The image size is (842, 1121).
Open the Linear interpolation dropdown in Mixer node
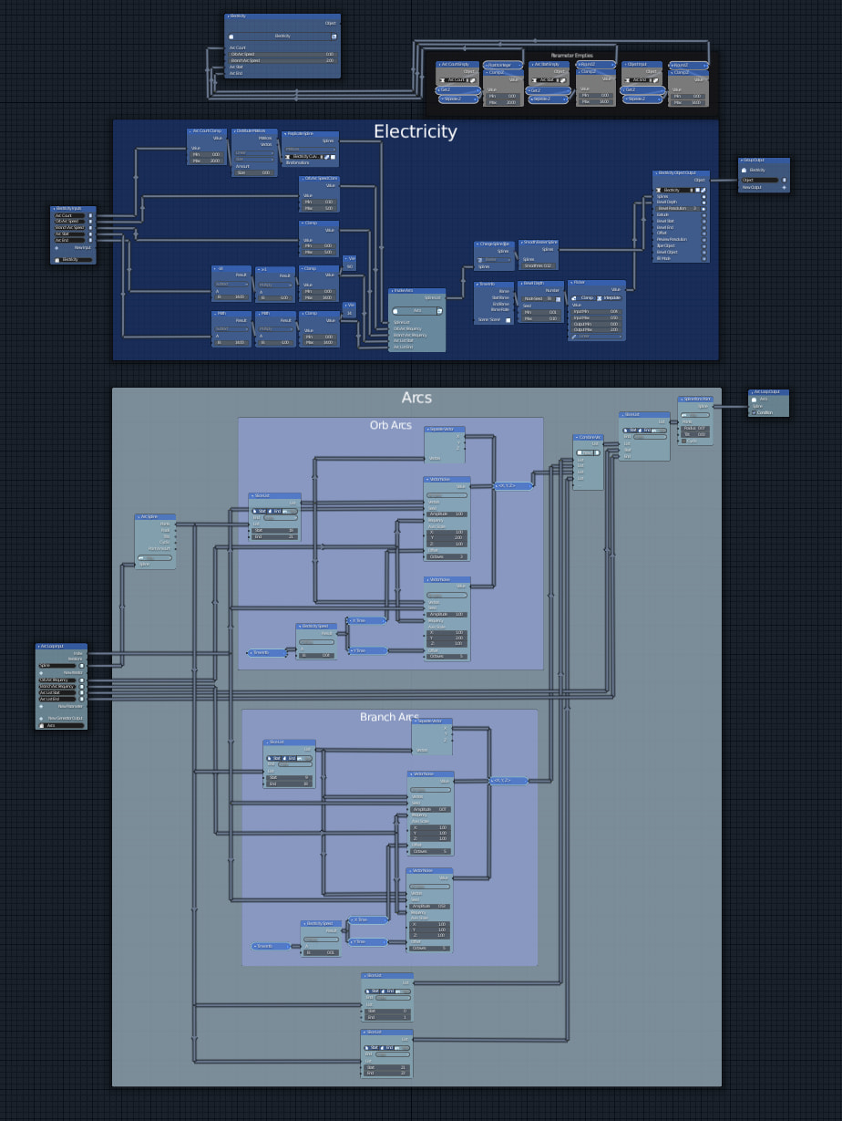click(596, 336)
